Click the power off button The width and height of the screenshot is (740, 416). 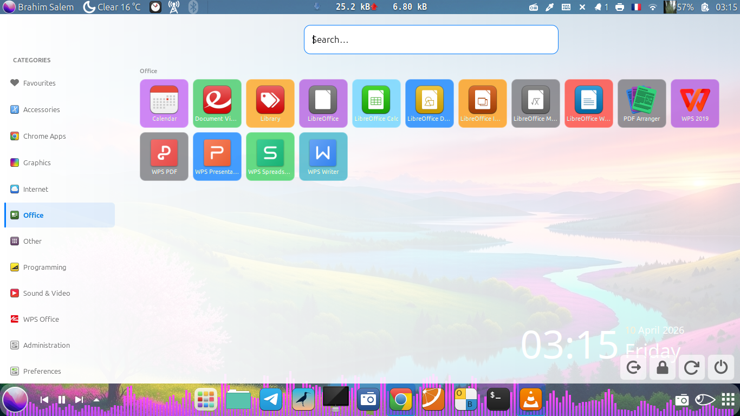pyautogui.click(x=720, y=367)
